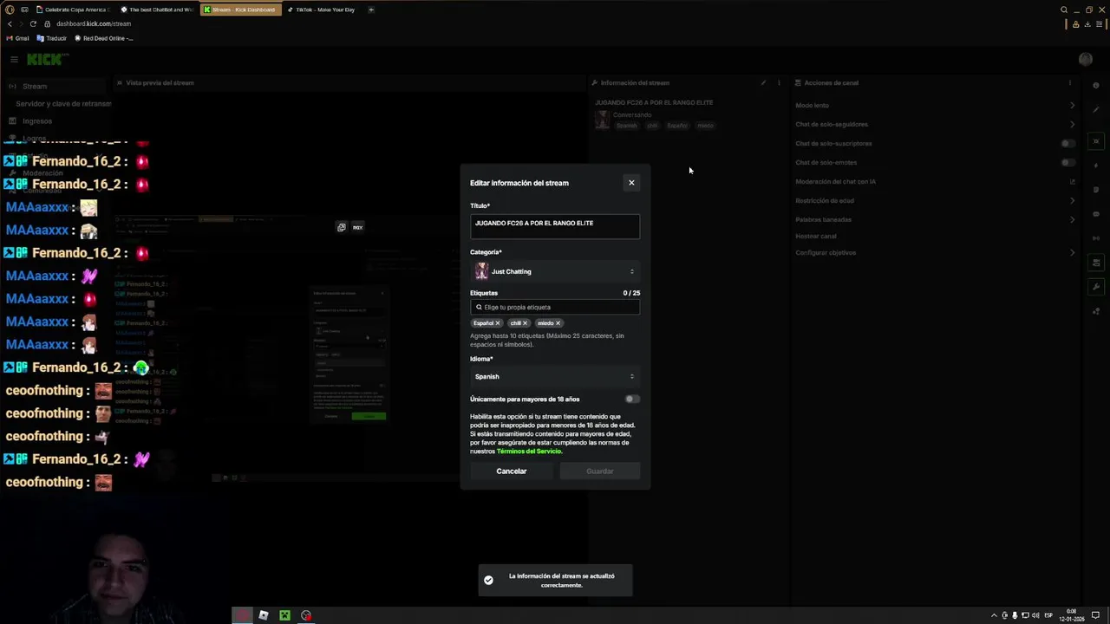
Task: Click the green Xbox icon in taskbar
Action: tap(284, 615)
